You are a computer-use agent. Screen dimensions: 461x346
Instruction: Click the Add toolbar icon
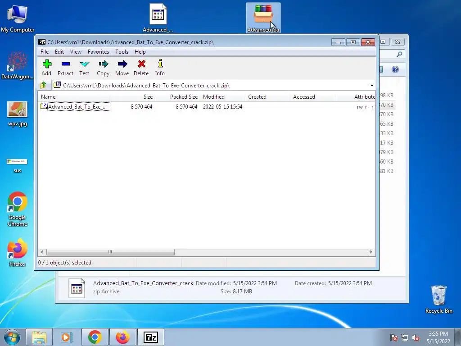click(x=46, y=68)
